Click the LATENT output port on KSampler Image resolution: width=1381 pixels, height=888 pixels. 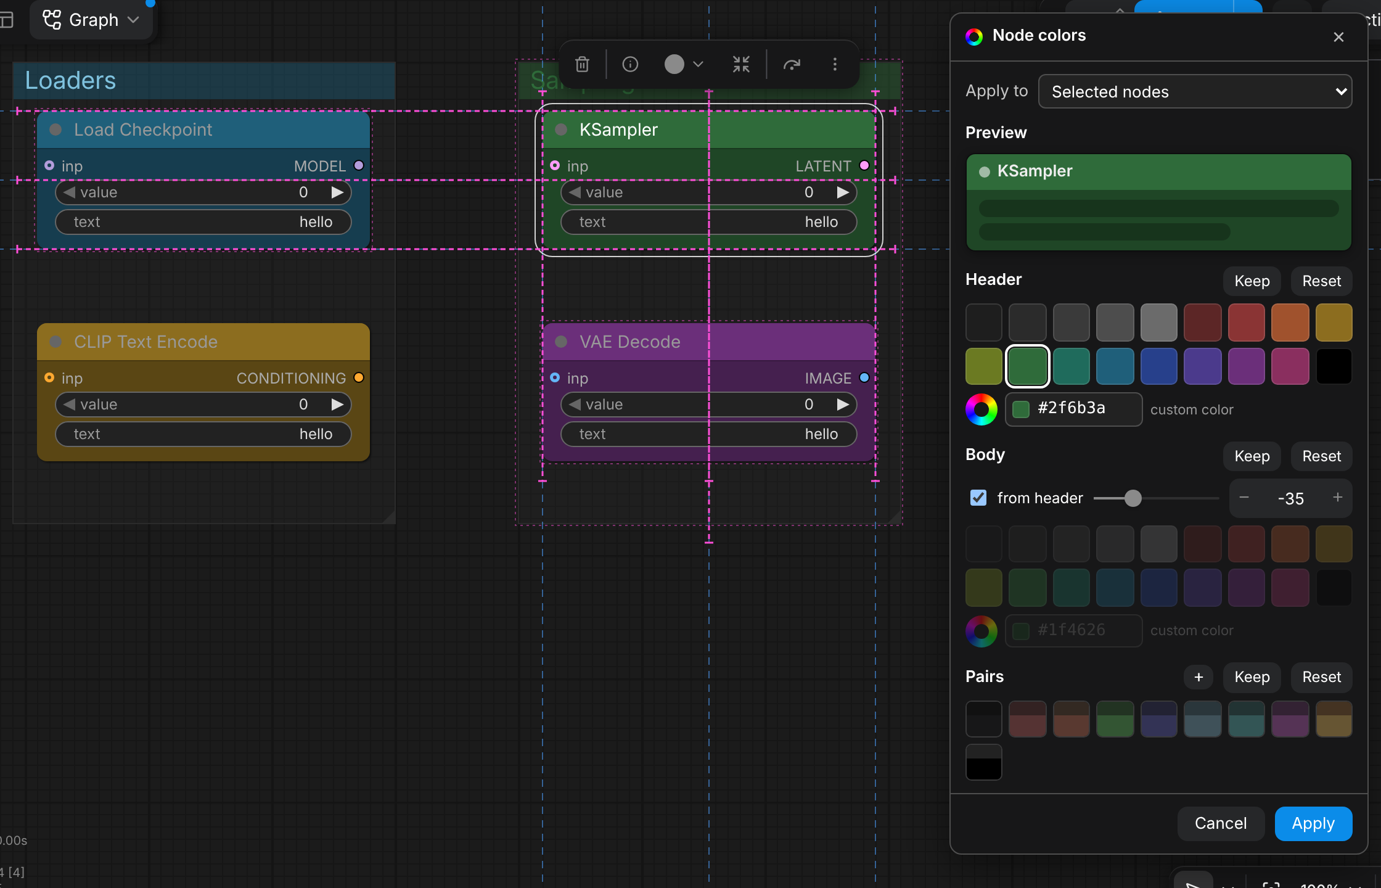864,165
